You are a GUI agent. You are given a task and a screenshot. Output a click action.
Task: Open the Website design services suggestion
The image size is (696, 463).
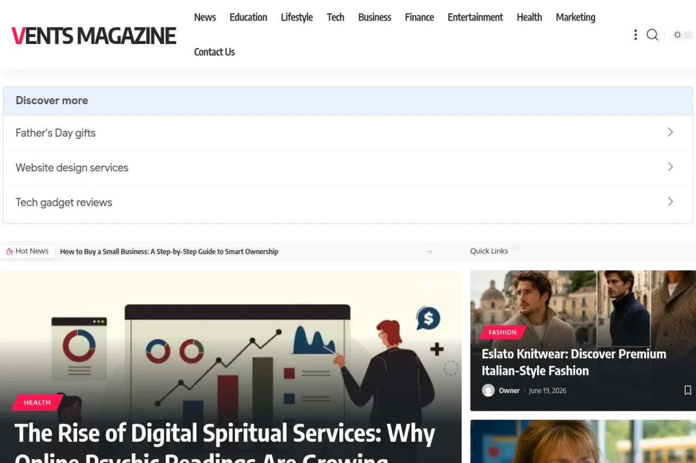click(348, 167)
